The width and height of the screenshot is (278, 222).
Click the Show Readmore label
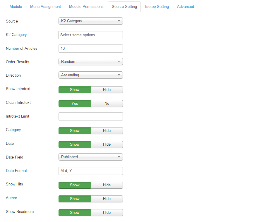(x=20, y=211)
